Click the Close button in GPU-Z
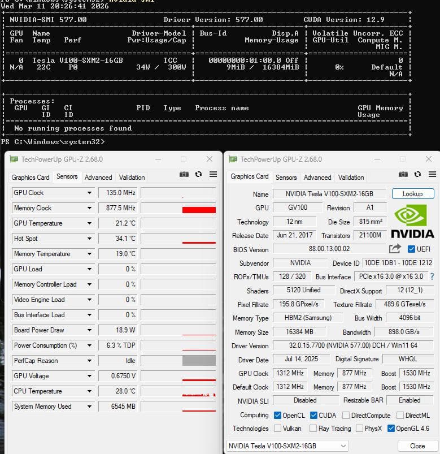 point(417,446)
